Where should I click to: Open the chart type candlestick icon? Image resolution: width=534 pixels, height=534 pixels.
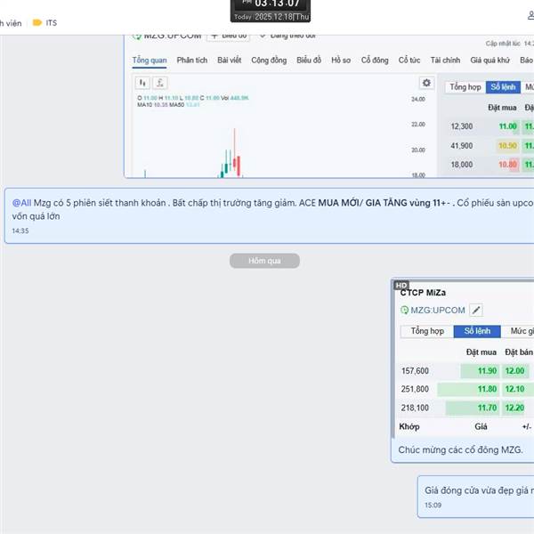(x=142, y=83)
